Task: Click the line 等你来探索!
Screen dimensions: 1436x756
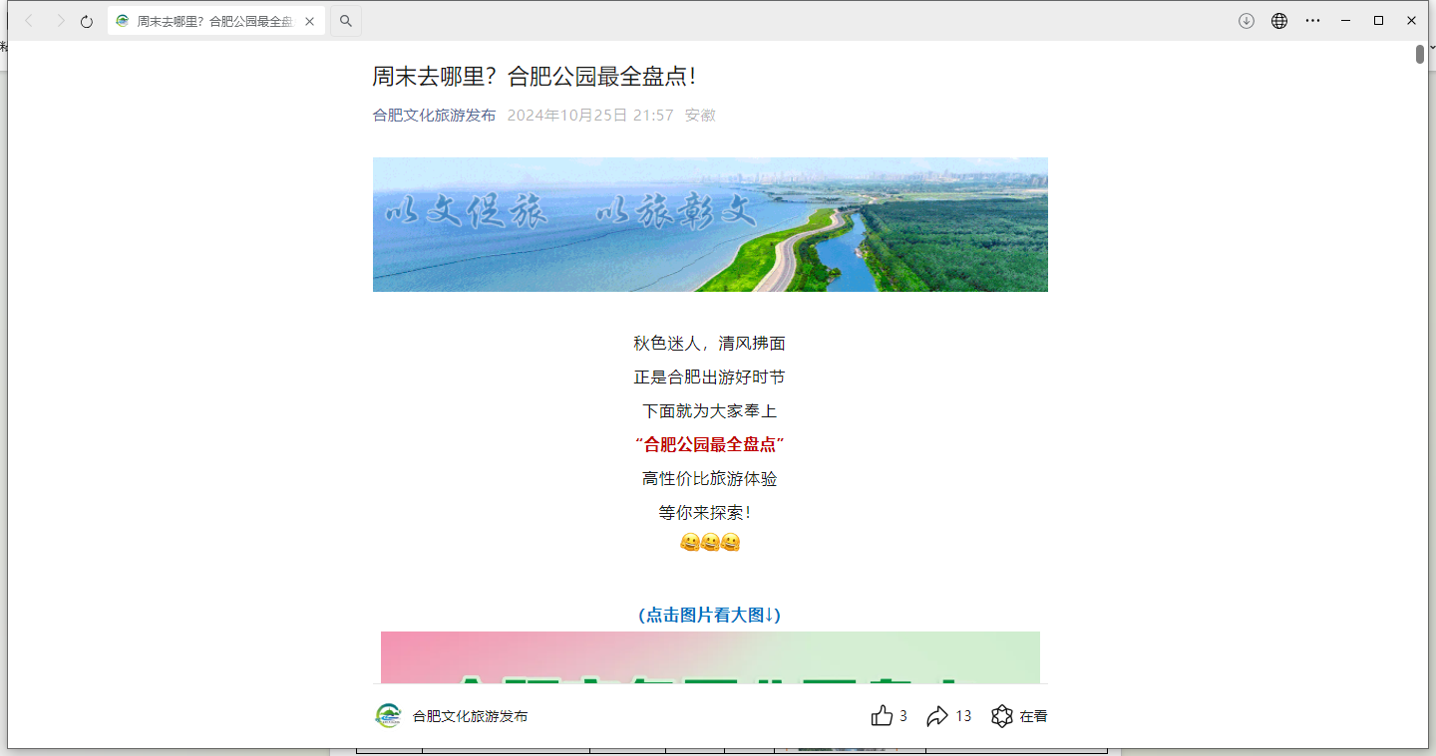Action: point(706,513)
